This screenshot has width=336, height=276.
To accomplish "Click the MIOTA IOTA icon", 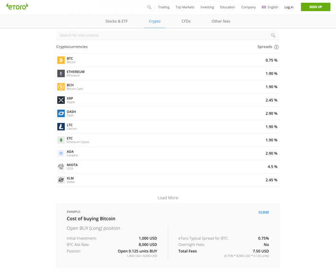I will click(61, 166).
